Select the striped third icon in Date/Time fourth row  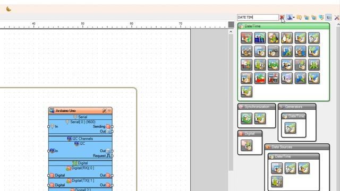(274, 78)
